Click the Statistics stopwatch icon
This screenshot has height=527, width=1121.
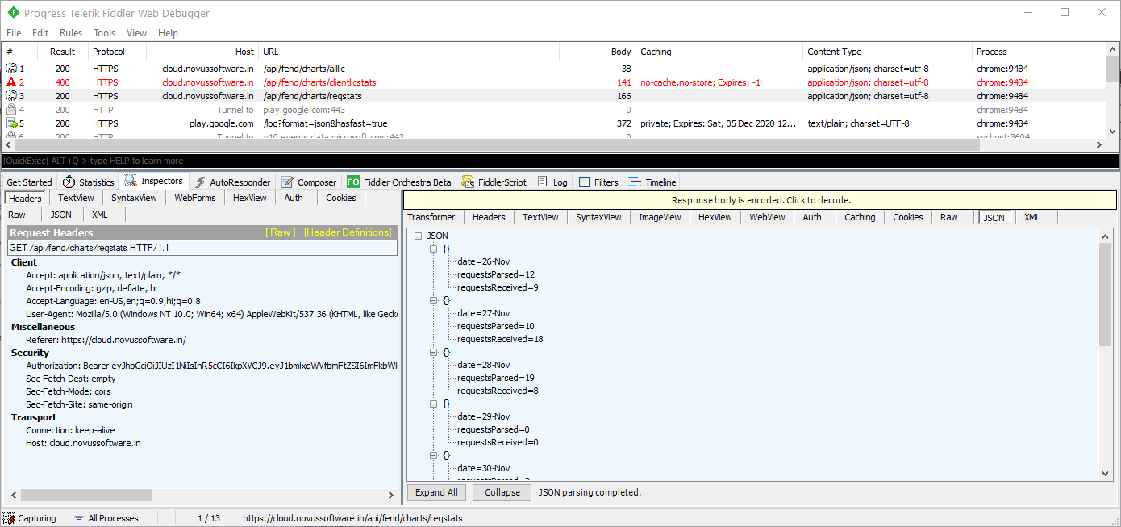tap(69, 182)
